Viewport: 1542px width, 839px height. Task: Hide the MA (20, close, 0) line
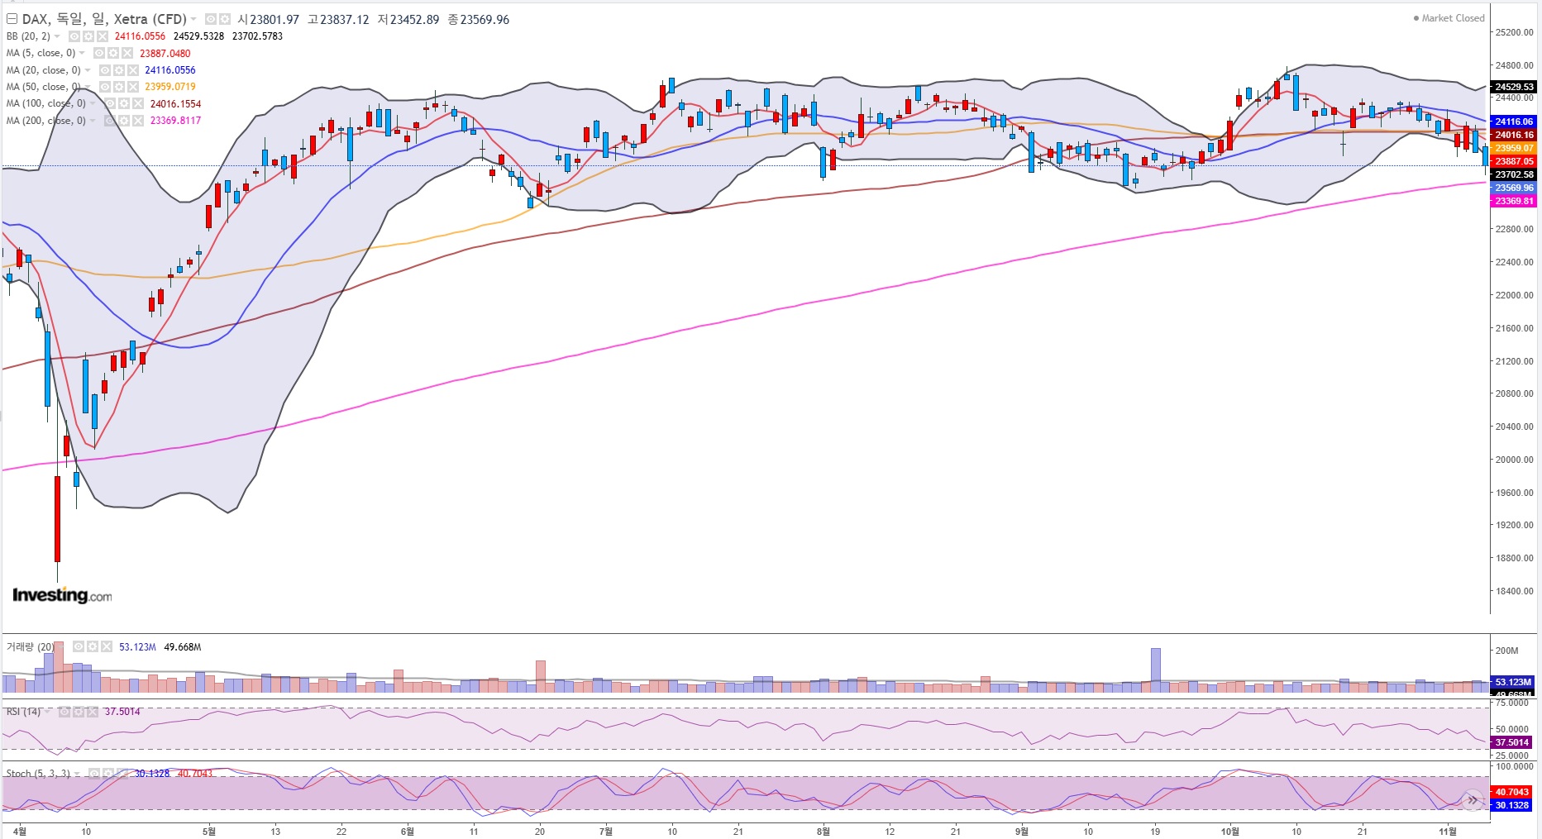104,70
